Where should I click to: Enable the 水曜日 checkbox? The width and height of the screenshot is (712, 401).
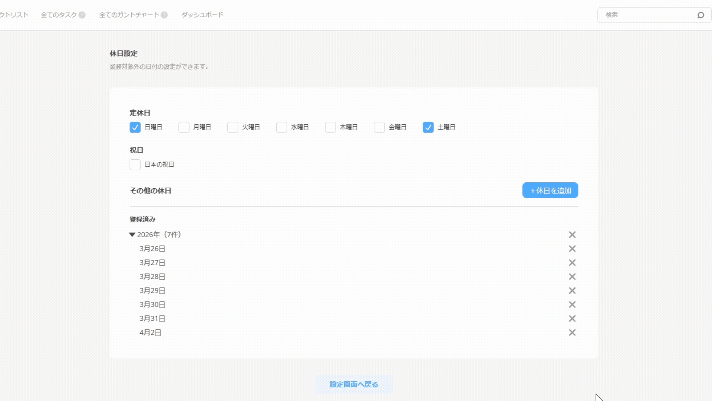[x=281, y=127]
